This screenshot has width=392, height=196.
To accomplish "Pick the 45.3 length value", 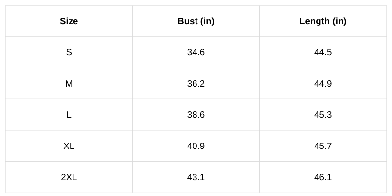I will [x=323, y=115].
